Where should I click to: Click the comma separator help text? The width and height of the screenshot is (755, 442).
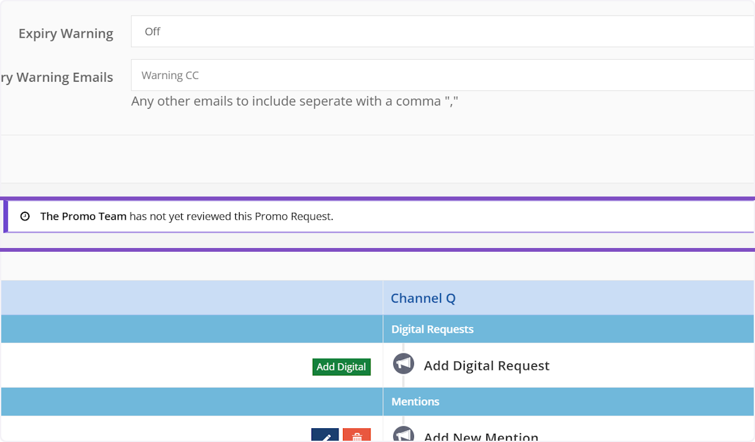coord(294,101)
